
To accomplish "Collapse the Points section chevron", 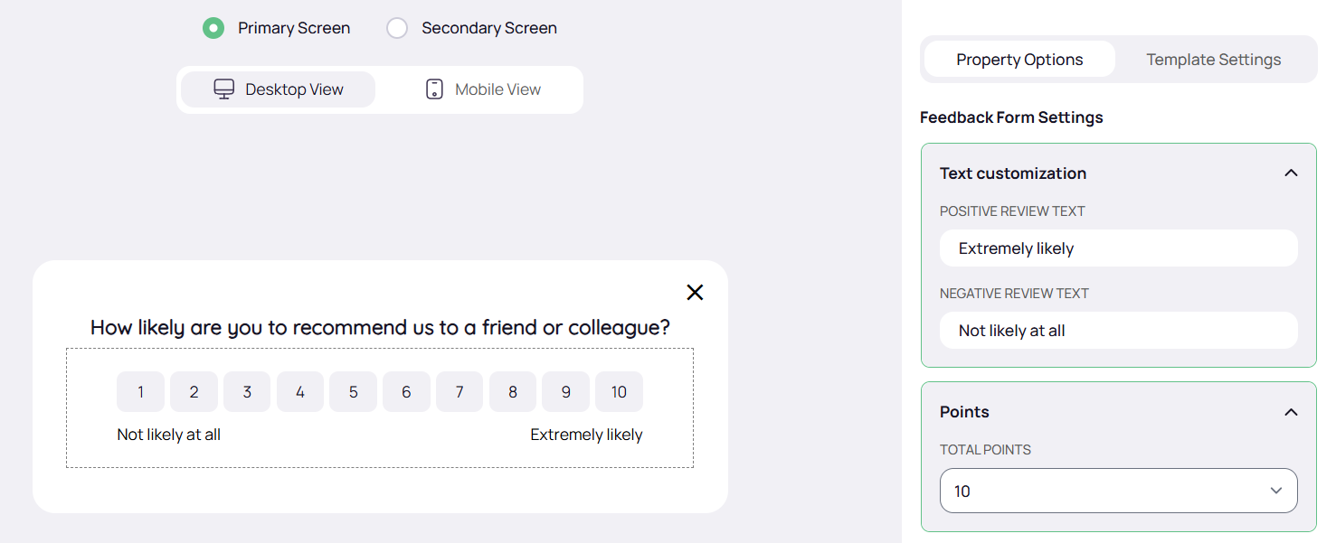I will pos(1291,412).
